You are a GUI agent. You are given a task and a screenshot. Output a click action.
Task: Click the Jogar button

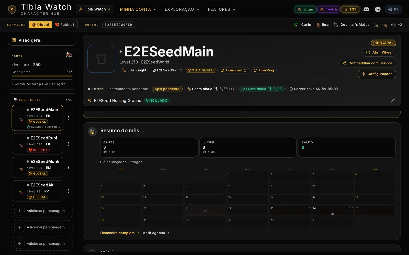pos(305,9)
